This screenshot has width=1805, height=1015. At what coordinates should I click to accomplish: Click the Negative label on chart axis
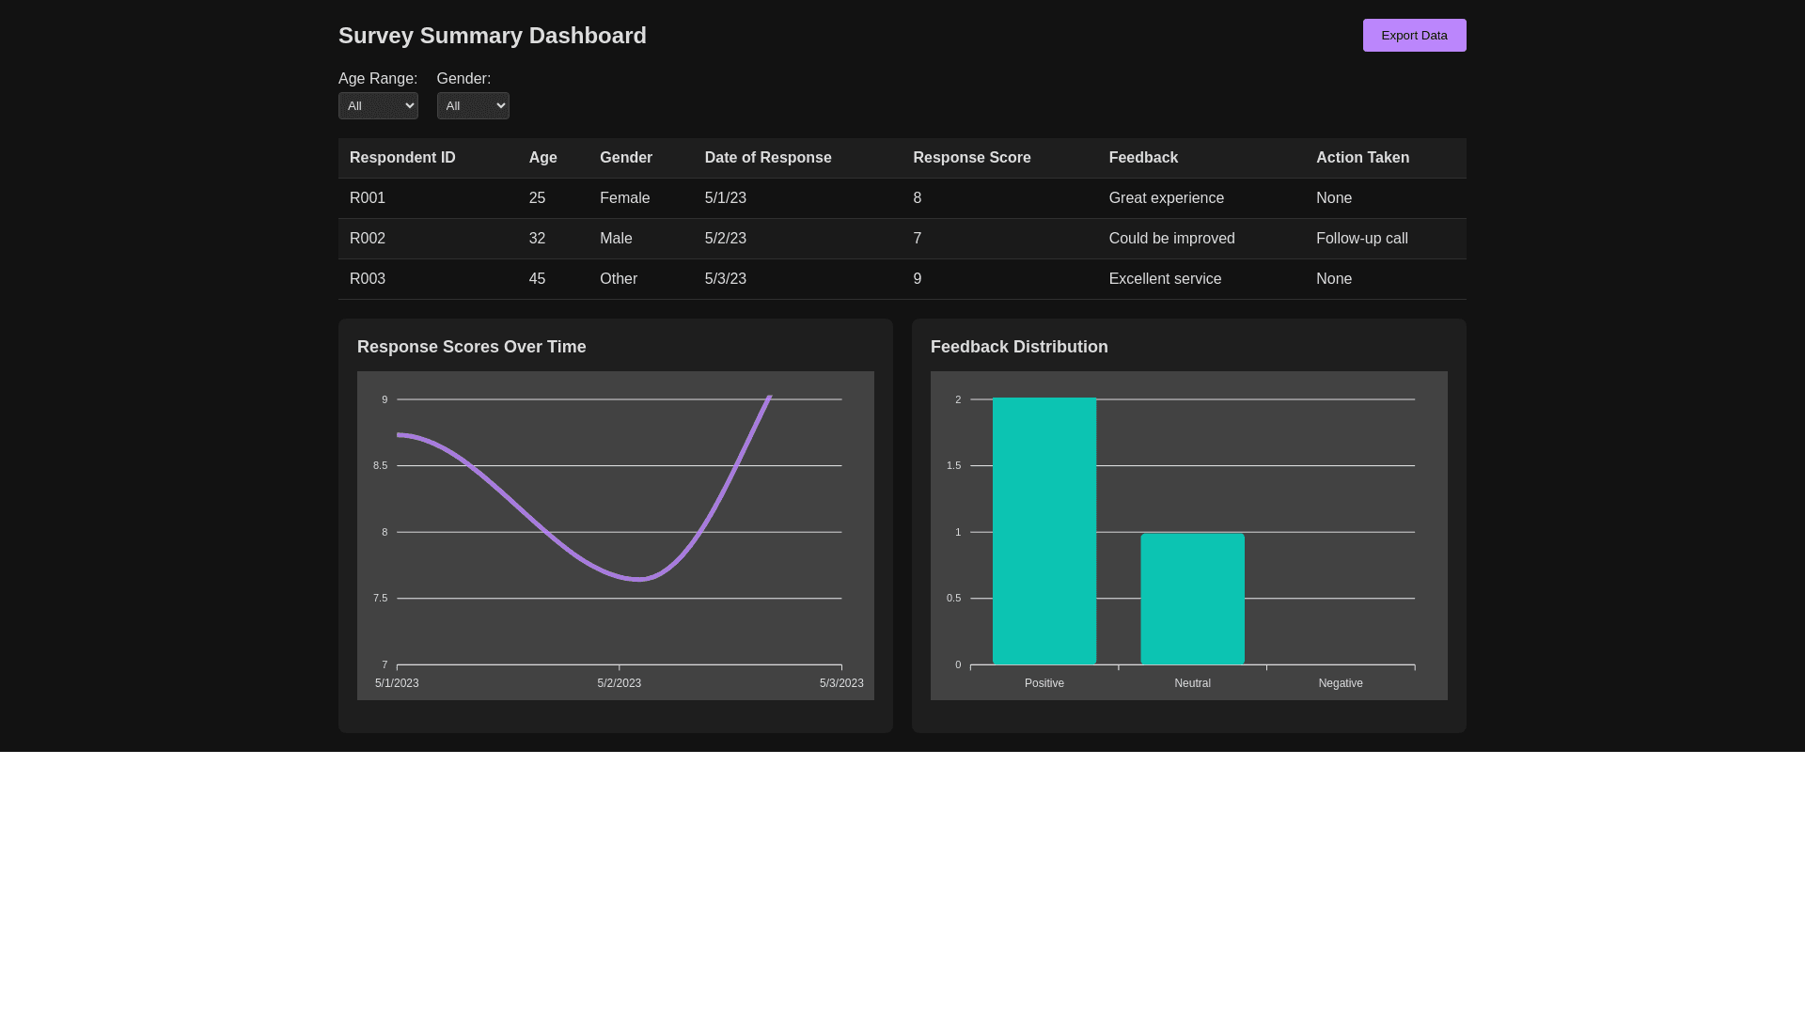1340,683
